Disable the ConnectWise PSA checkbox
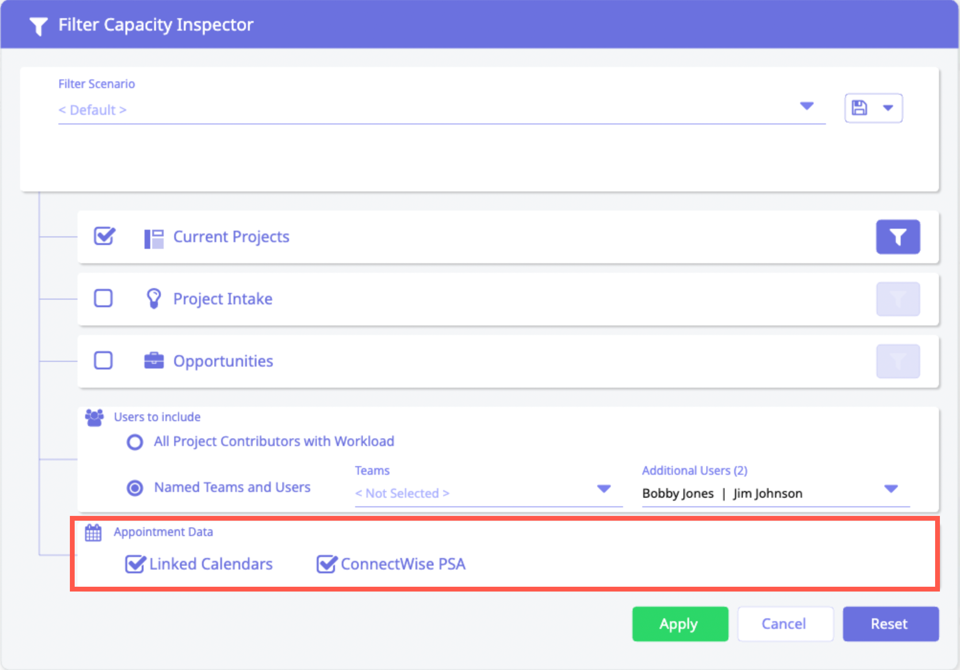The image size is (960, 670). [326, 564]
